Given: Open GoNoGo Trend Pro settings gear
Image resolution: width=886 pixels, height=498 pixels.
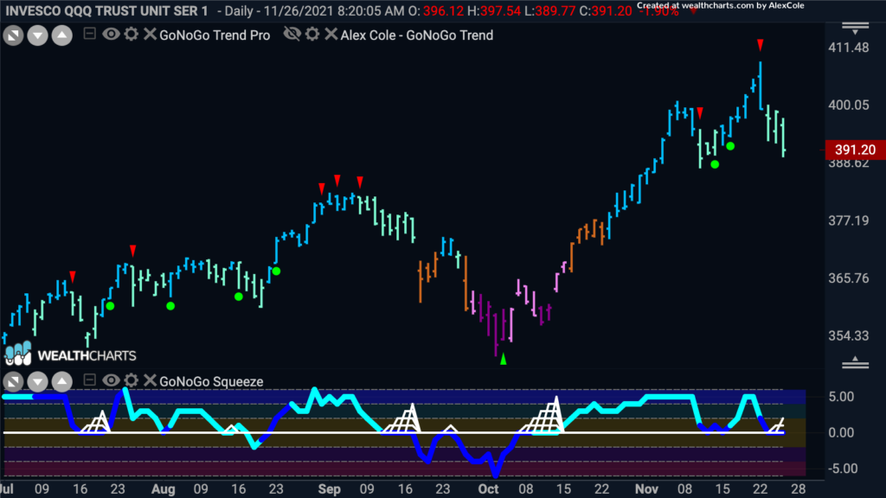Looking at the screenshot, I should tap(132, 35).
